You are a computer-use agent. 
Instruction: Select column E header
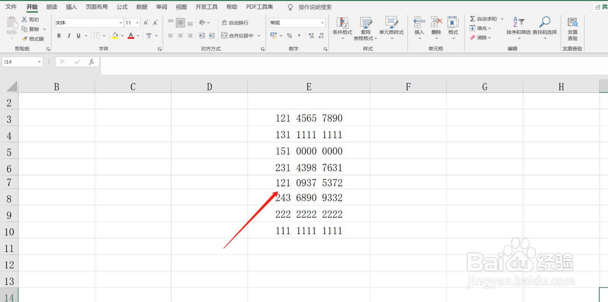click(x=309, y=87)
